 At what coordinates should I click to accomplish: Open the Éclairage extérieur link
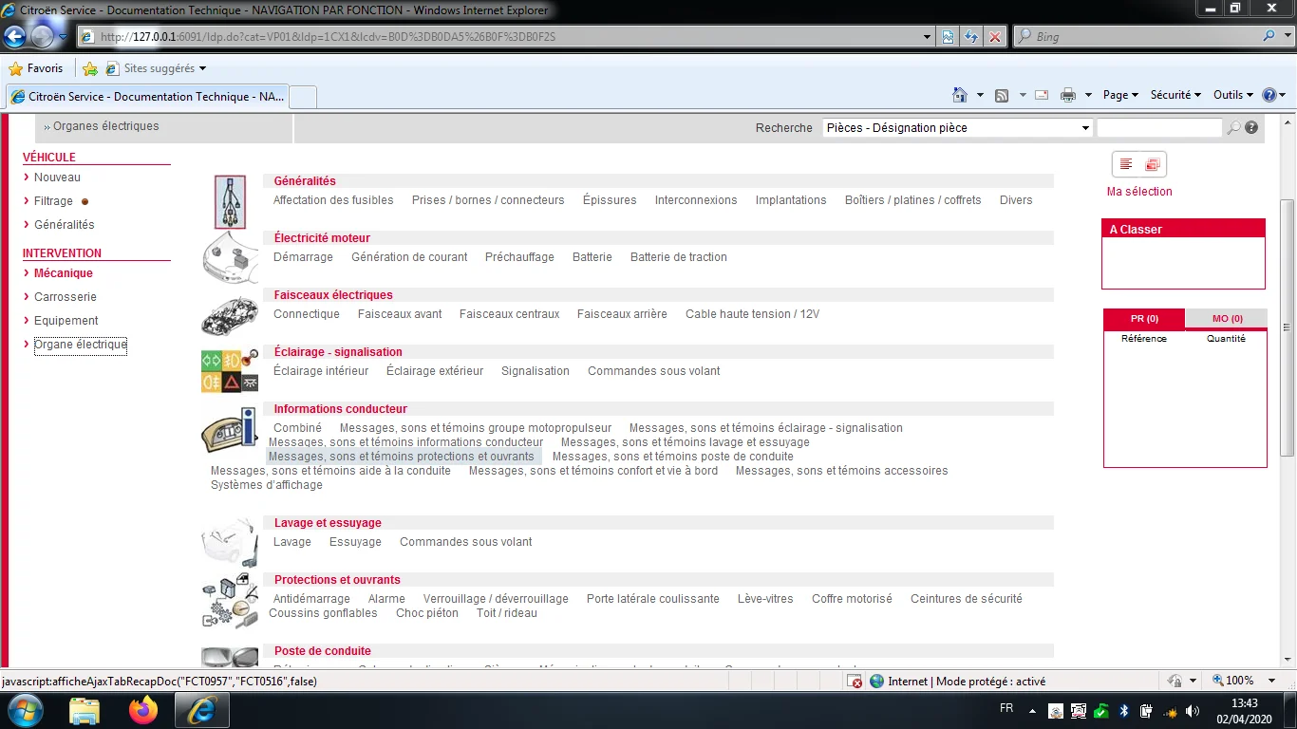435,371
